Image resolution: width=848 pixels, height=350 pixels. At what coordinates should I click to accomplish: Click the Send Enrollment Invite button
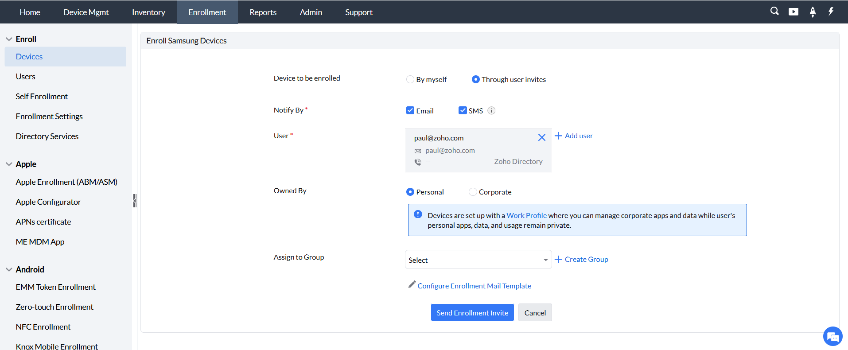click(472, 313)
